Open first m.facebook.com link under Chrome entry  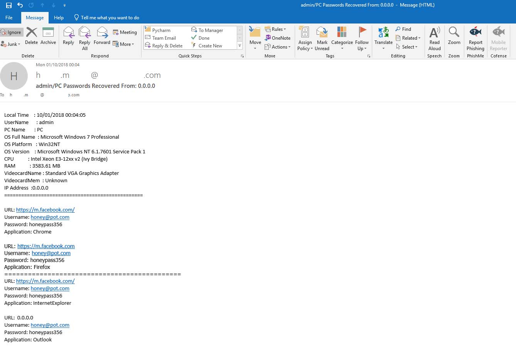pos(46,210)
